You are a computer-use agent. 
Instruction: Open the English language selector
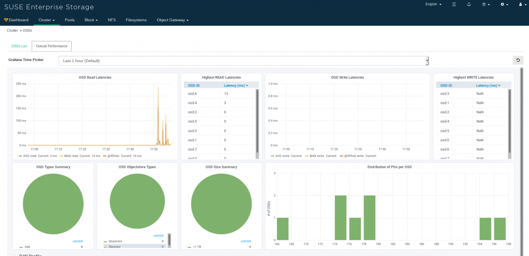pos(433,4)
